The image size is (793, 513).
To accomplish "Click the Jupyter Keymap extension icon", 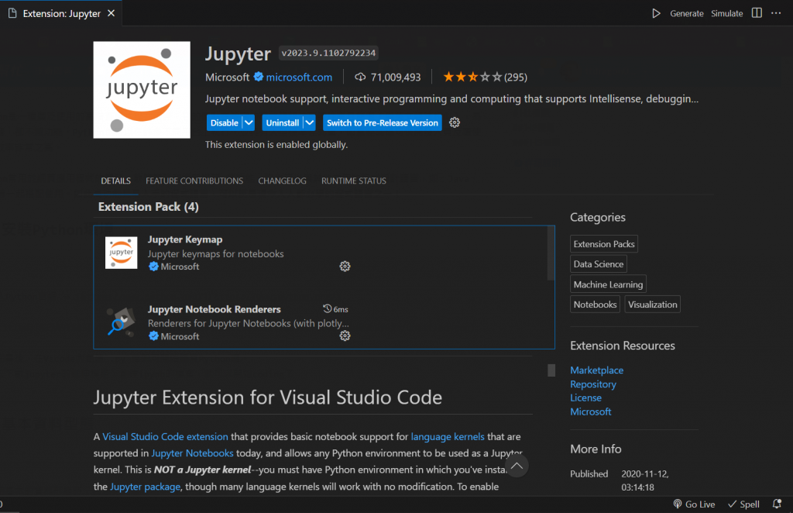I will point(122,253).
